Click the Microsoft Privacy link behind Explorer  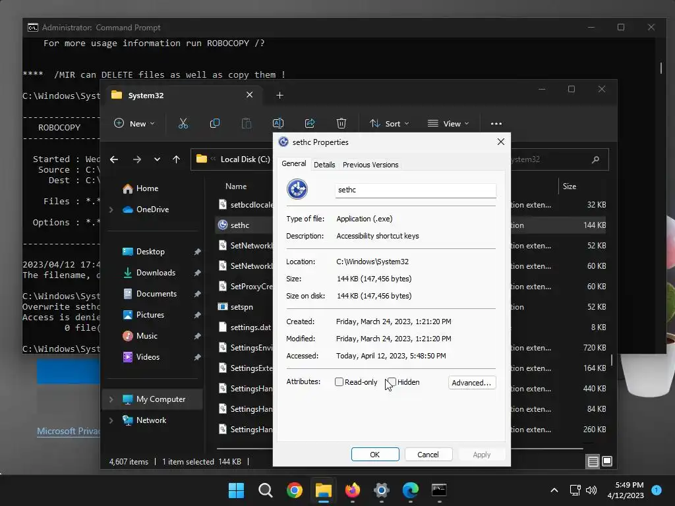(x=68, y=431)
